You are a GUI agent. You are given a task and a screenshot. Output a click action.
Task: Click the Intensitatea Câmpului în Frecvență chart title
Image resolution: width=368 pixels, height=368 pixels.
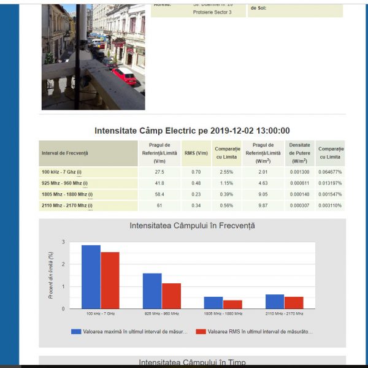(x=192, y=226)
